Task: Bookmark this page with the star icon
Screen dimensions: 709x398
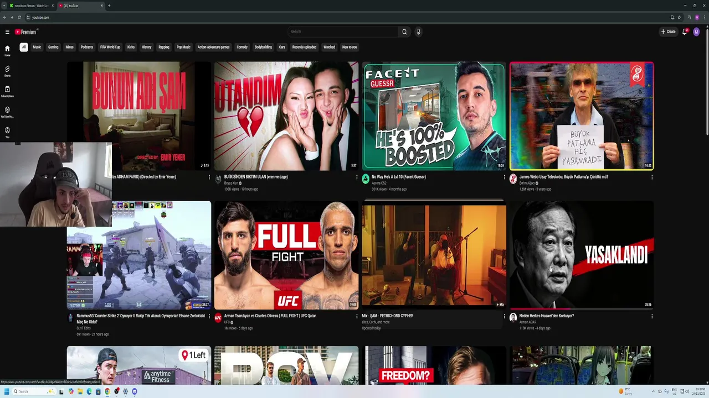Action: 680,17
